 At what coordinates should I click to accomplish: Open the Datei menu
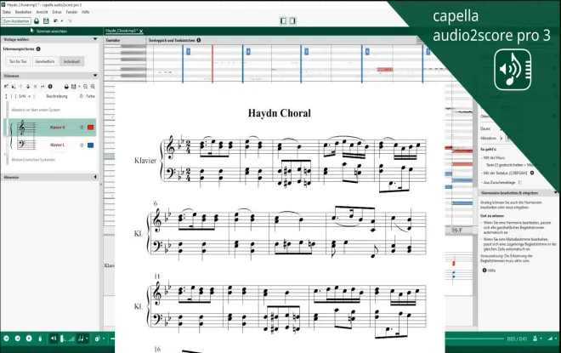[x=7, y=12]
